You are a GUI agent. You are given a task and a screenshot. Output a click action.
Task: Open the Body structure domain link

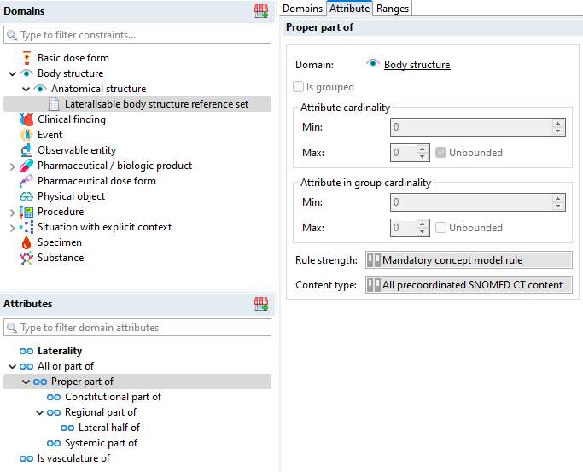(417, 65)
